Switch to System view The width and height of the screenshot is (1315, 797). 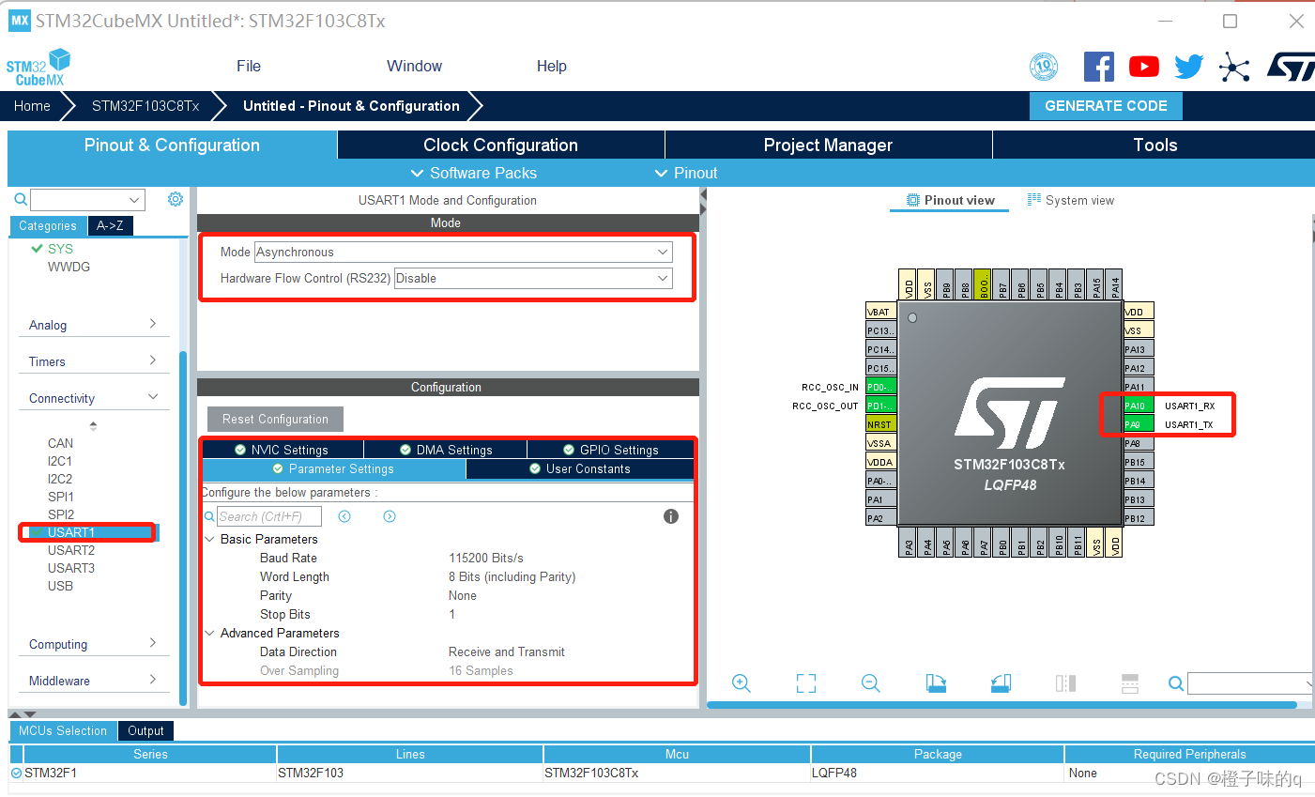[1071, 200]
